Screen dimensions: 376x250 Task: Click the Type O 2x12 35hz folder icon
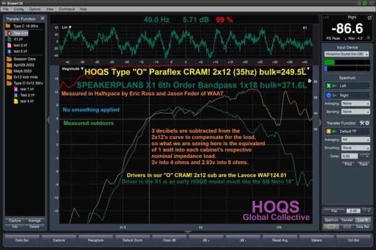[x=9, y=83]
